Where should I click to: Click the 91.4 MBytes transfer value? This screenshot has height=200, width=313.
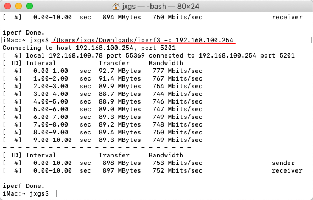tap(120, 78)
